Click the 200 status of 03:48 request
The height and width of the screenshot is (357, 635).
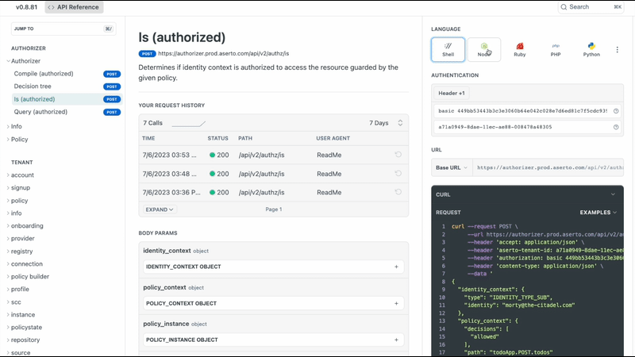[219, 174]
